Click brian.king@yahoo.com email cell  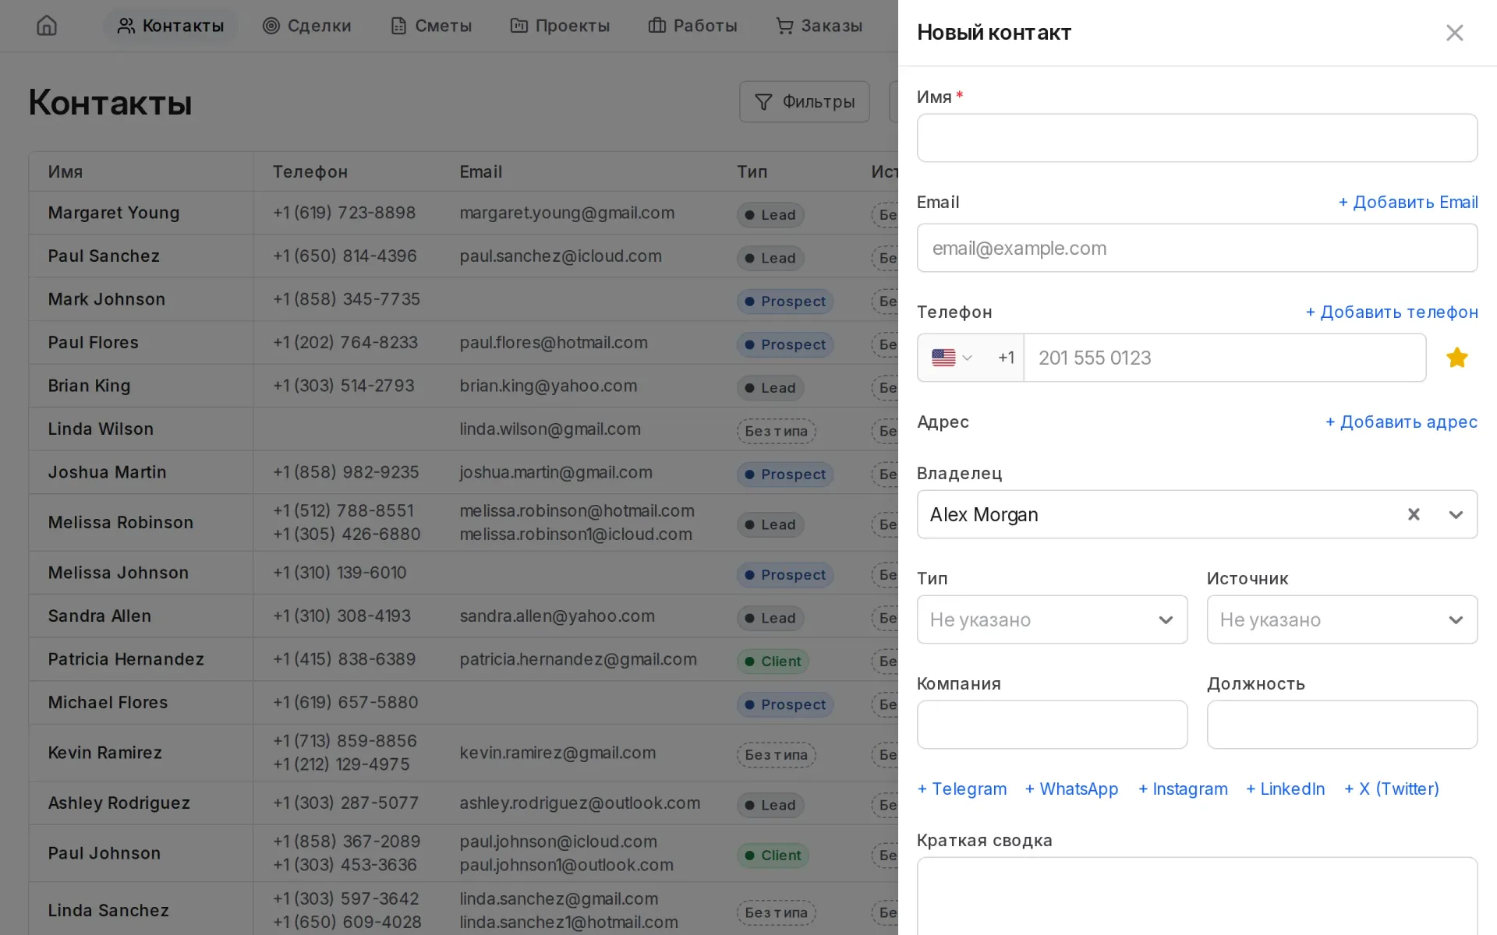pos(548,386)
